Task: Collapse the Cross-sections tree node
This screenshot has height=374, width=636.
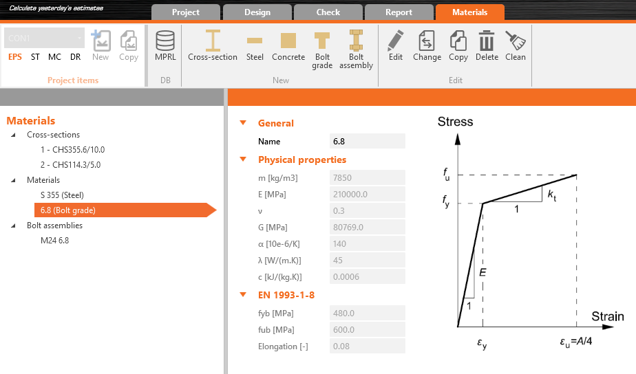Action: pos(13,135)
